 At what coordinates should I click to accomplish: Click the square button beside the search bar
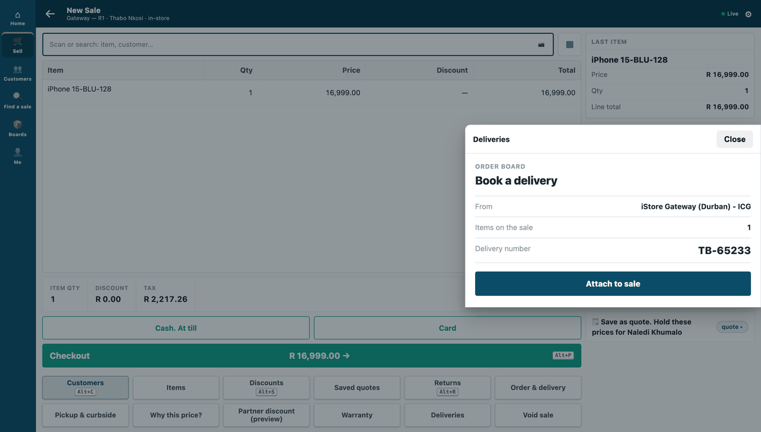click(570, 45)
